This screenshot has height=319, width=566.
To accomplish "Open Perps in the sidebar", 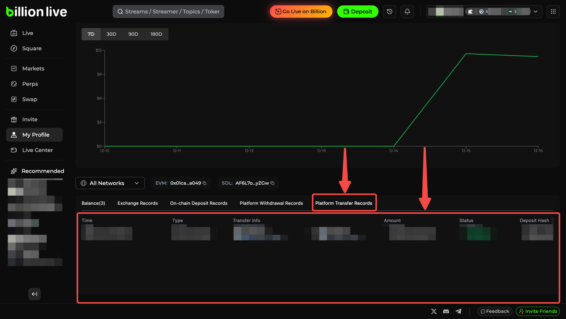I will pos(30,84).
